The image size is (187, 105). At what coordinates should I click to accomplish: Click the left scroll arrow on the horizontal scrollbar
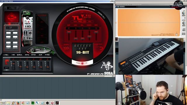coord(1,100)
